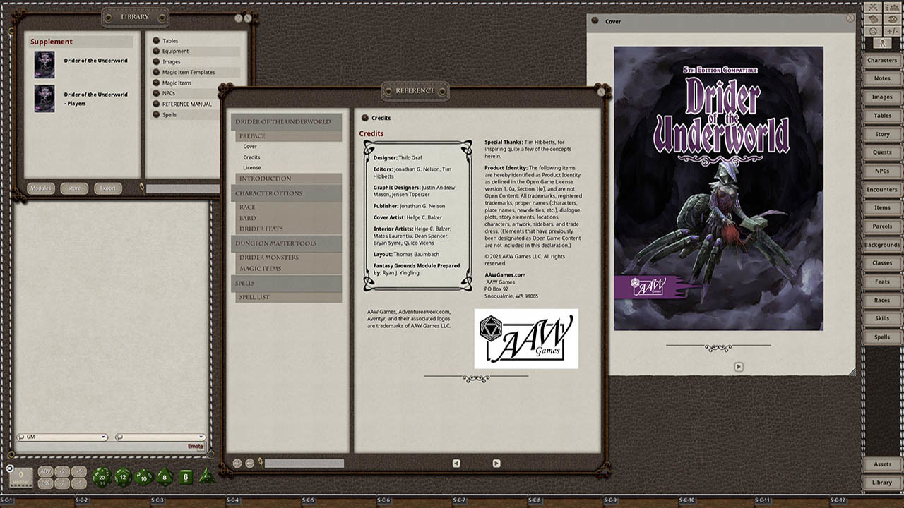This screenshot has height=508, width=904.
Task: Pick the green d8 die
Action: [165, 477]
